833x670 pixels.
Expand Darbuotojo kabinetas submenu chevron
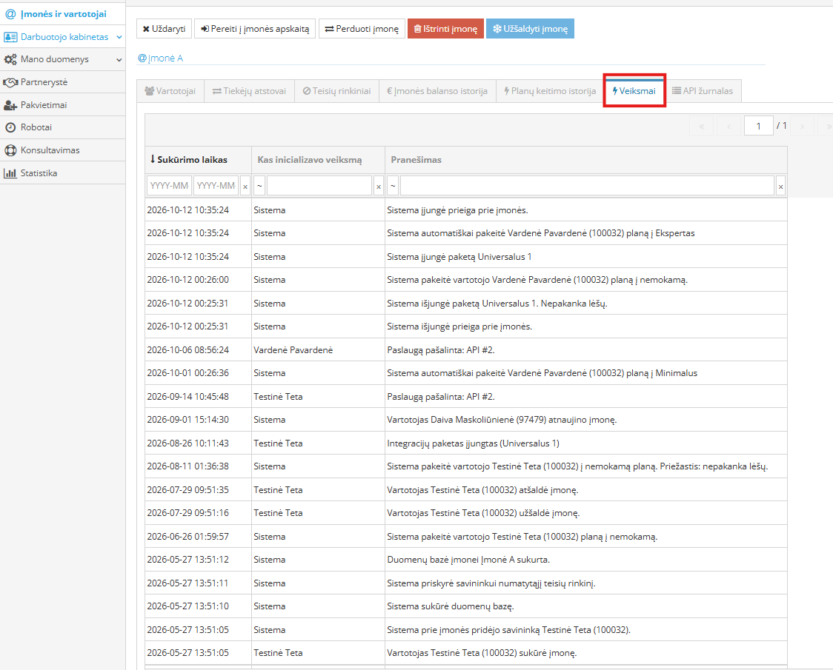[119, 37]
